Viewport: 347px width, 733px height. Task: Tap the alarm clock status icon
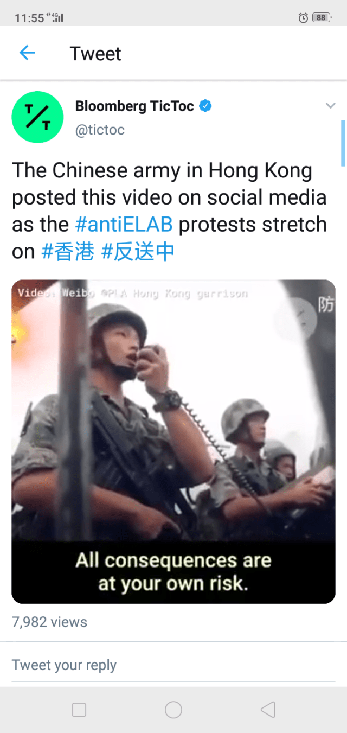304,18
